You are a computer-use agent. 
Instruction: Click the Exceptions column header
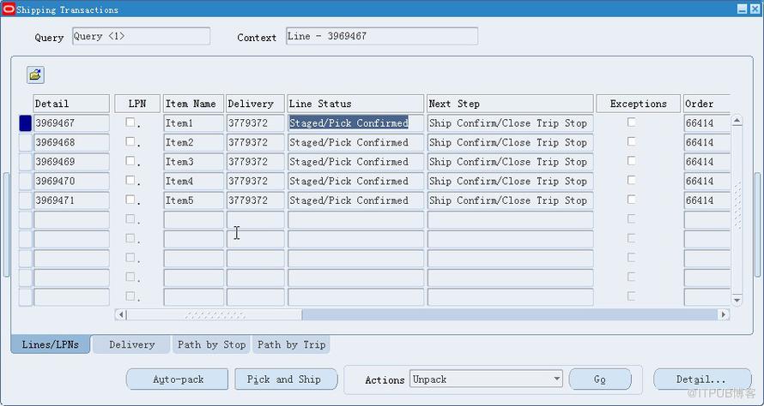pos(639,104)
